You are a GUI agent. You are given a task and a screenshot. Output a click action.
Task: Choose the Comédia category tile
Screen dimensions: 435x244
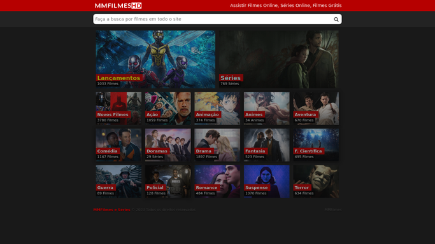(118, 145)
